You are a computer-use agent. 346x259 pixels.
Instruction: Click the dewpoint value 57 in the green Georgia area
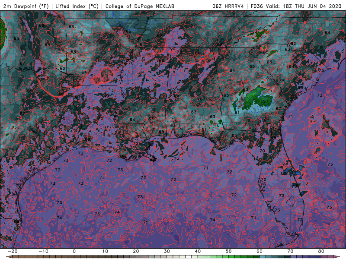[266, 101]
